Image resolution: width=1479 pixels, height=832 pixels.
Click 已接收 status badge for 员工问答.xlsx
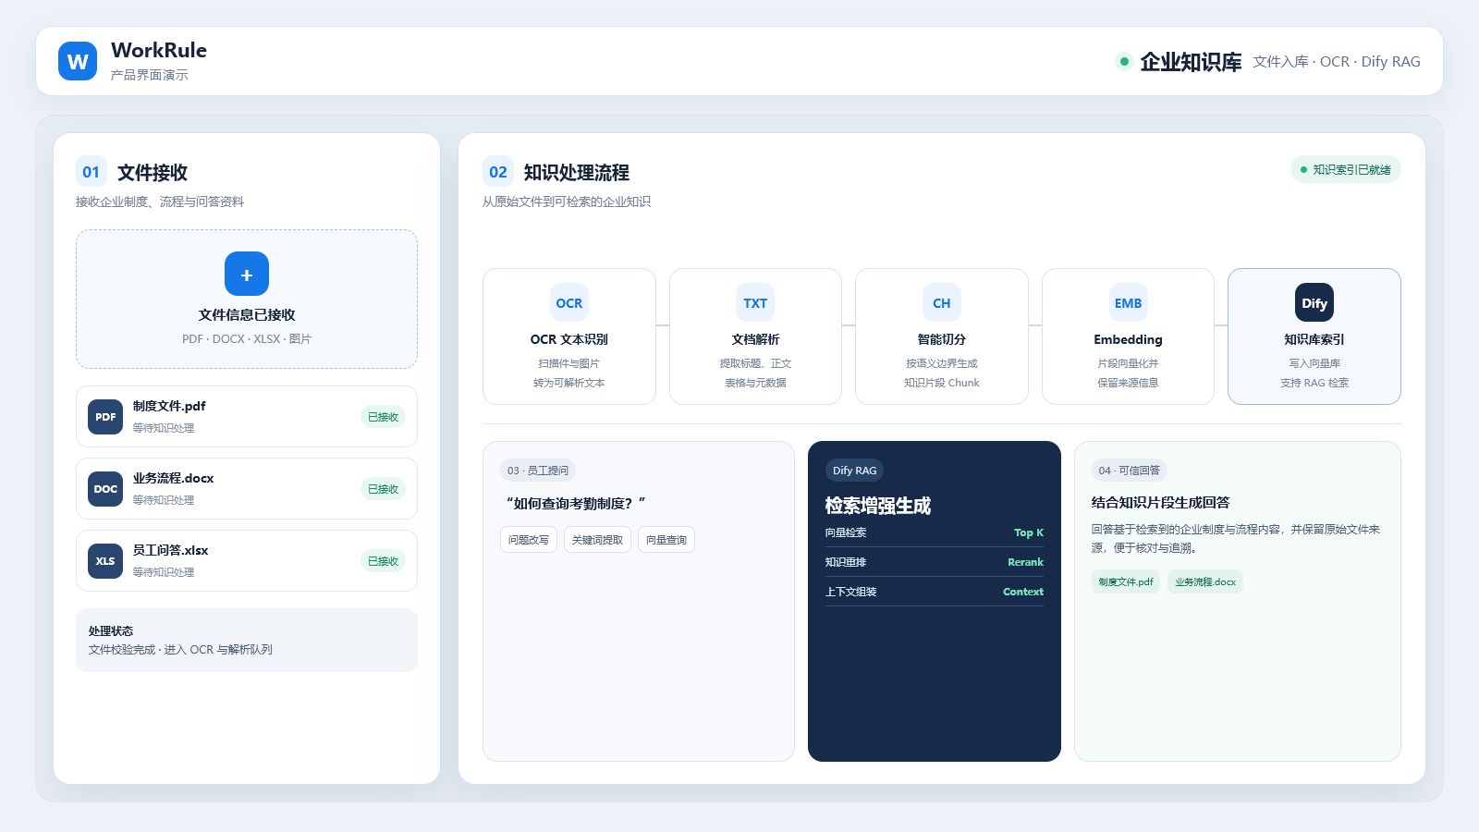pyautogui.click(x=383, y=561)
